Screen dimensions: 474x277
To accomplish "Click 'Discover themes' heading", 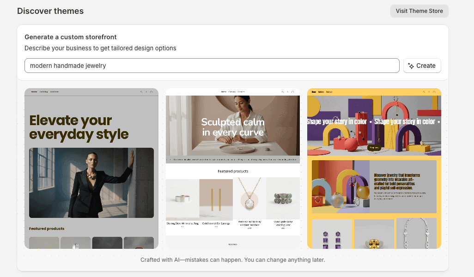I will pyautogui.click(x=50, y=11).
